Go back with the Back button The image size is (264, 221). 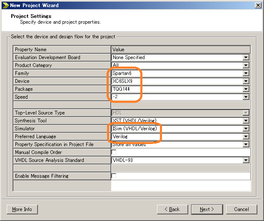click(172, 209)
